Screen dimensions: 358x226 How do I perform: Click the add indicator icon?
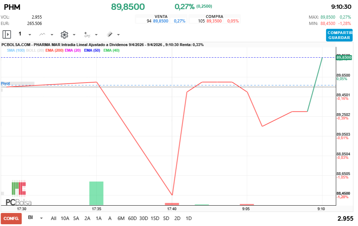coord(87,34)
